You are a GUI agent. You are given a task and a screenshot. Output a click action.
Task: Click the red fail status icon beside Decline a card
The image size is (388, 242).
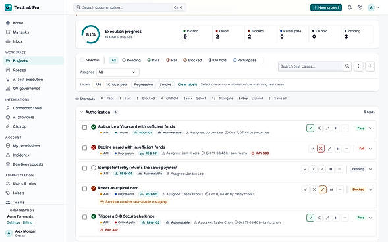coord(94,147)
